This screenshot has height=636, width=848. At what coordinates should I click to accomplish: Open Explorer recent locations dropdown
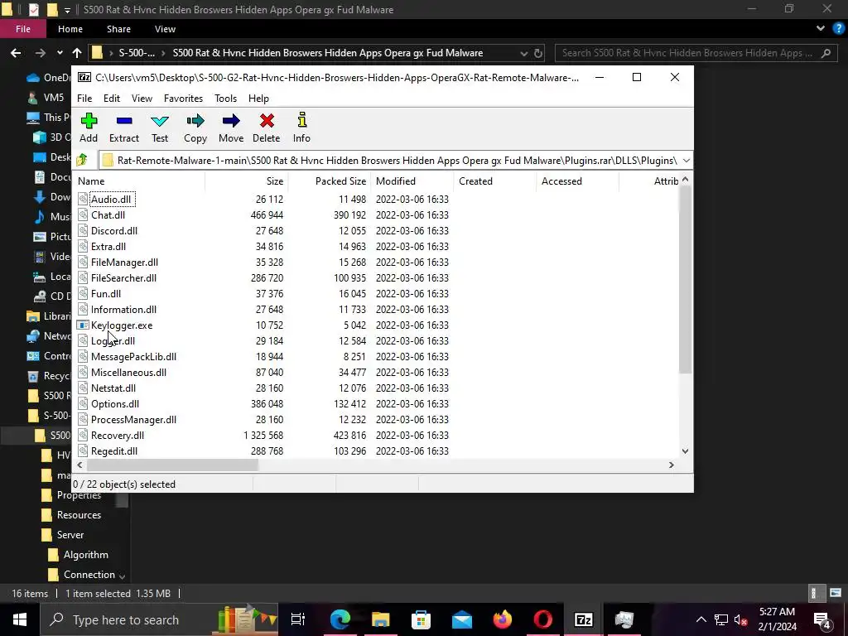60,53
